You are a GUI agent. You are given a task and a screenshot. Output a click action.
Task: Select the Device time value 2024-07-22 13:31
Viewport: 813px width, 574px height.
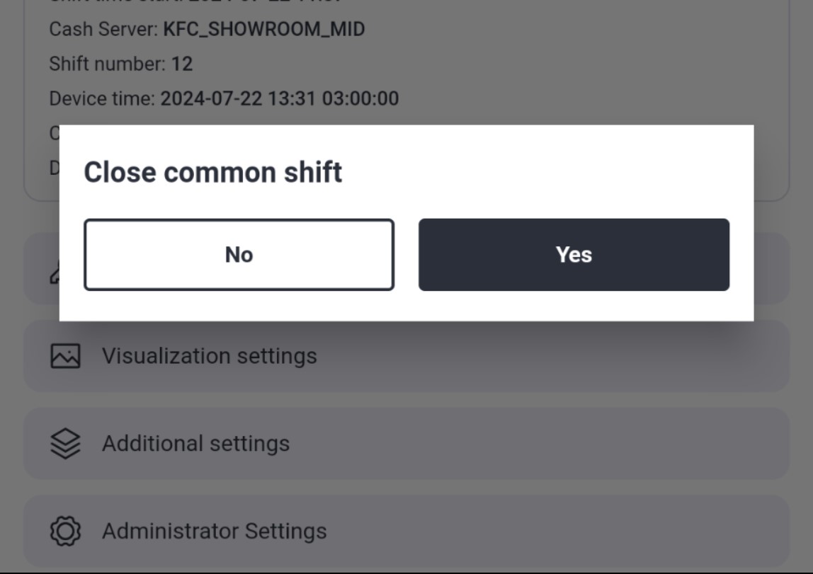(238, 98)
